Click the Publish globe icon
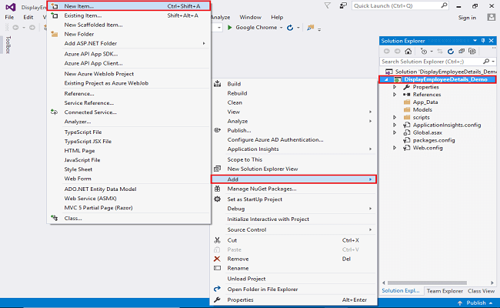500x308 pixels. coord(217,130)
